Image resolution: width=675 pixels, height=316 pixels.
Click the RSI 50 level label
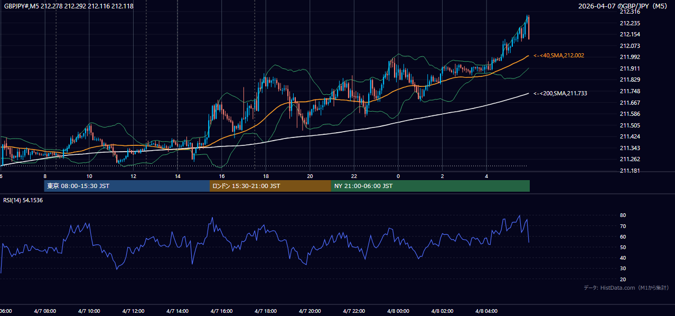(x=623, y=247)
